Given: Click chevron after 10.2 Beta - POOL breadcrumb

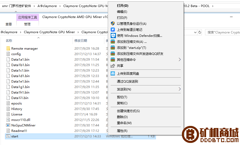Looking at the screenshot, I should [x=213, y=6].
